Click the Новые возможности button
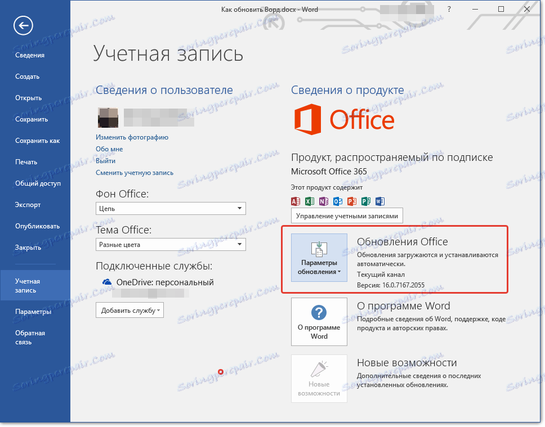This screenshot has height=427, width=545. point(319,379)
